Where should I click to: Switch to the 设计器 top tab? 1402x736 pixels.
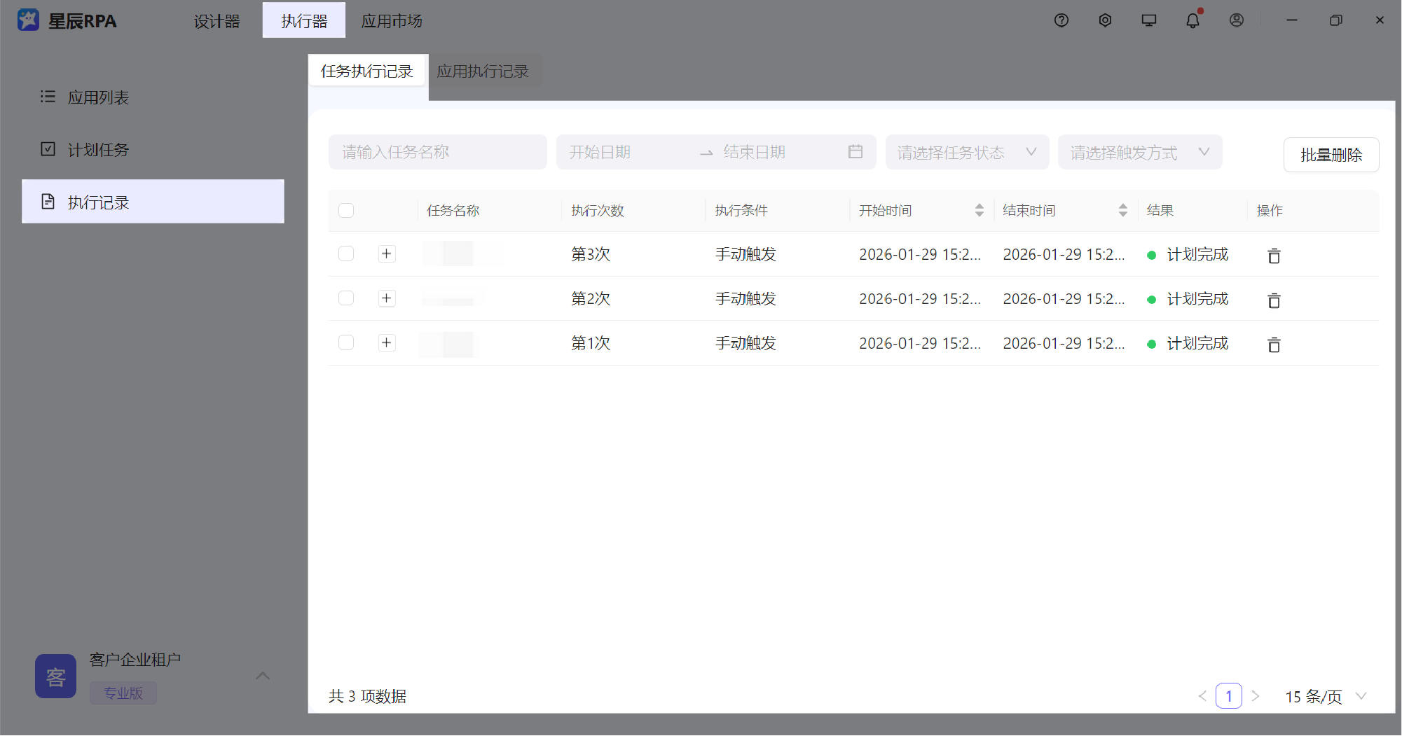point(217,21)
